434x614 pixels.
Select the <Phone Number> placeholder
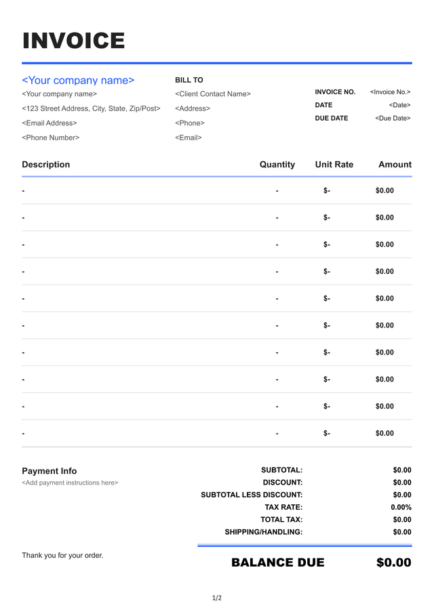click(51, 138)
